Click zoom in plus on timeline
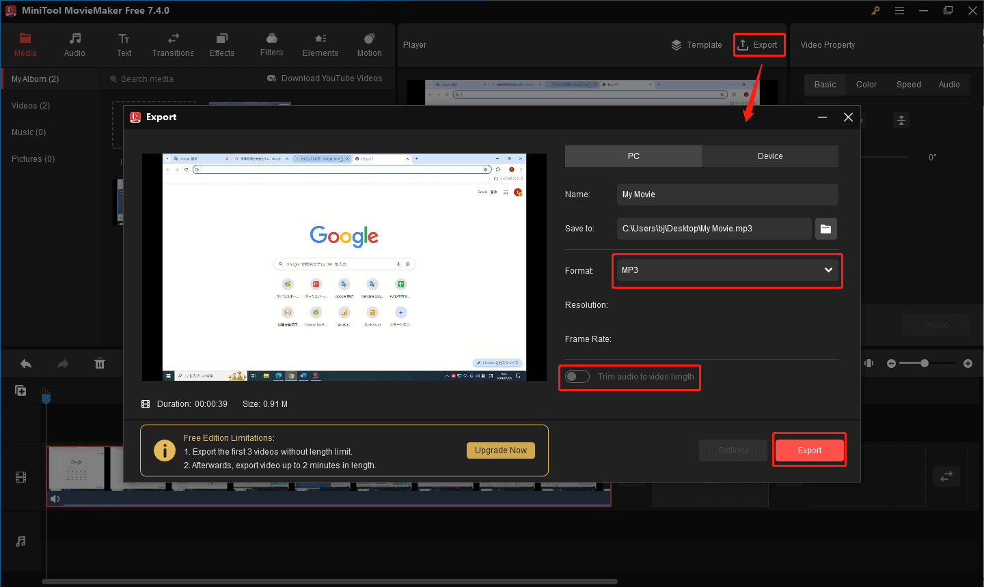 968,364
